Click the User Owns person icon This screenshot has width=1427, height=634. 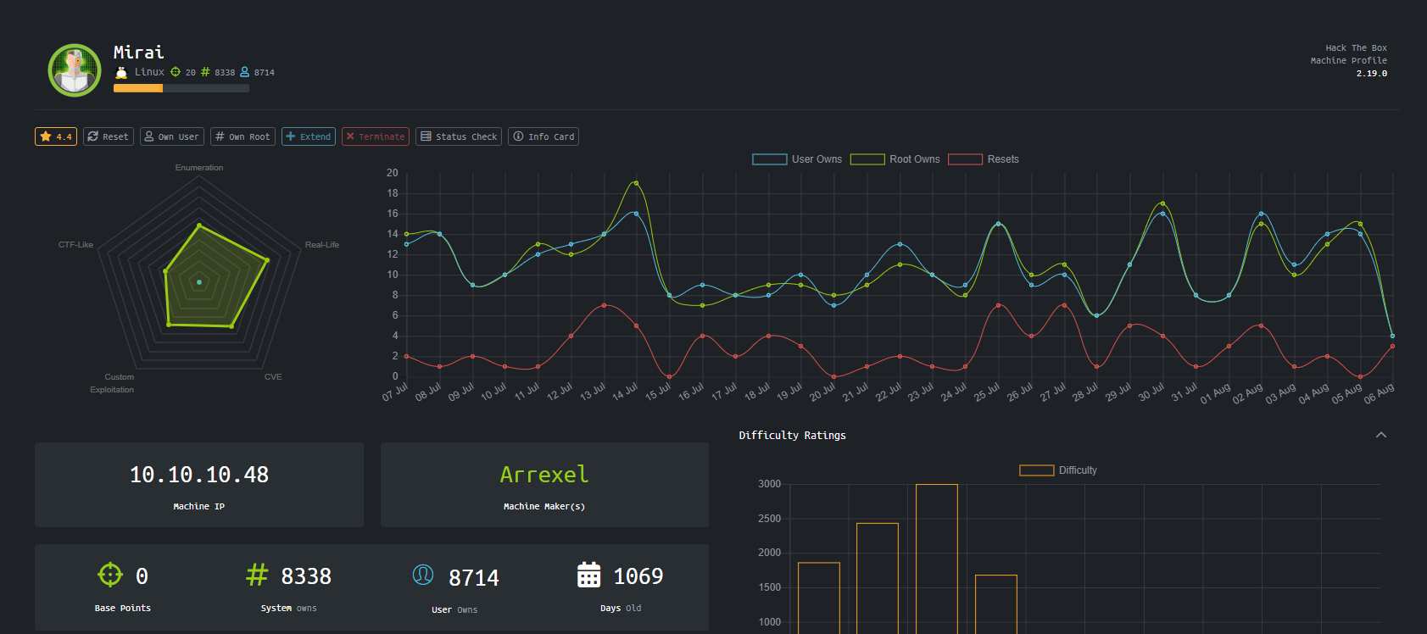click(x=423, y=575)
